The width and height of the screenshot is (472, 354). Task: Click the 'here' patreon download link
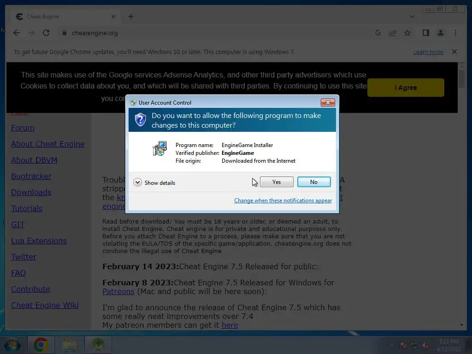click(230, 325)
